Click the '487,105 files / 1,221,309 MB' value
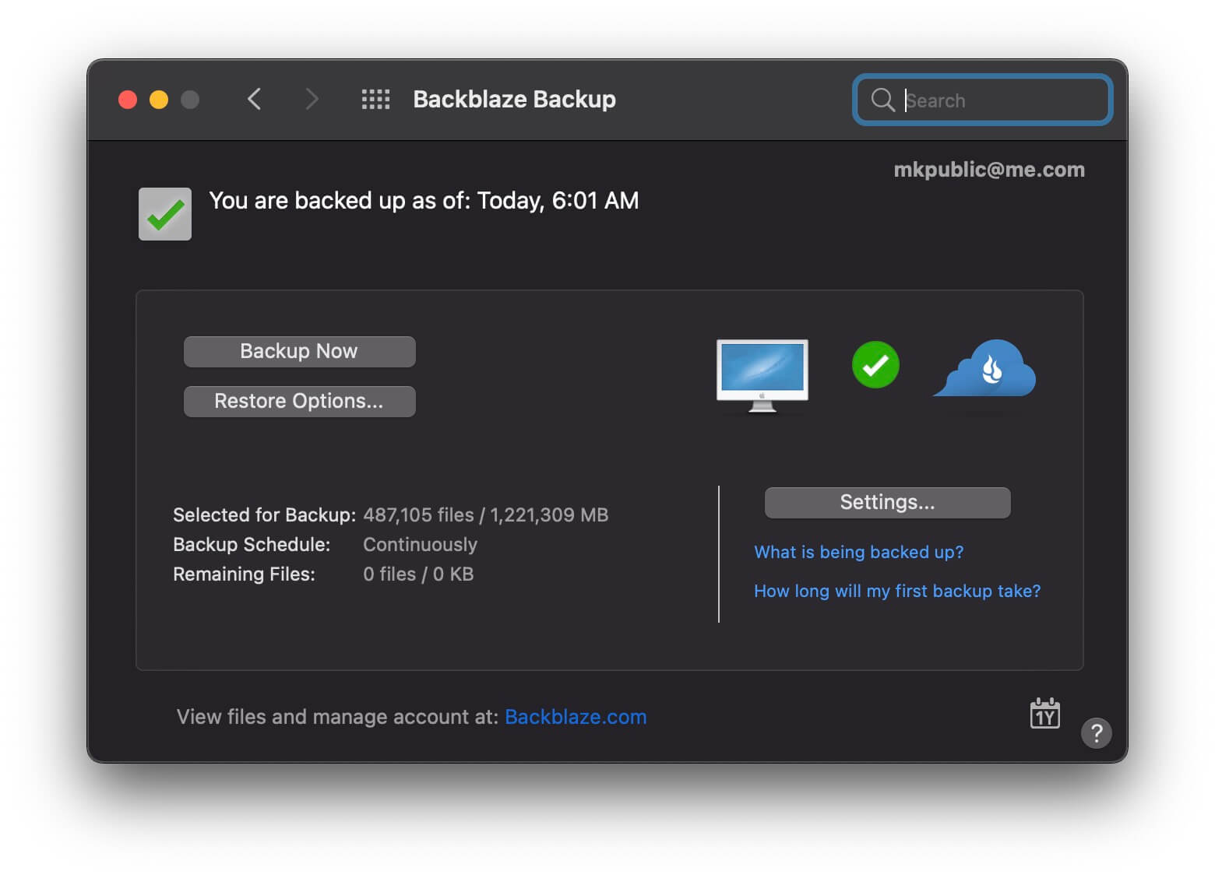 coord(485,515)
